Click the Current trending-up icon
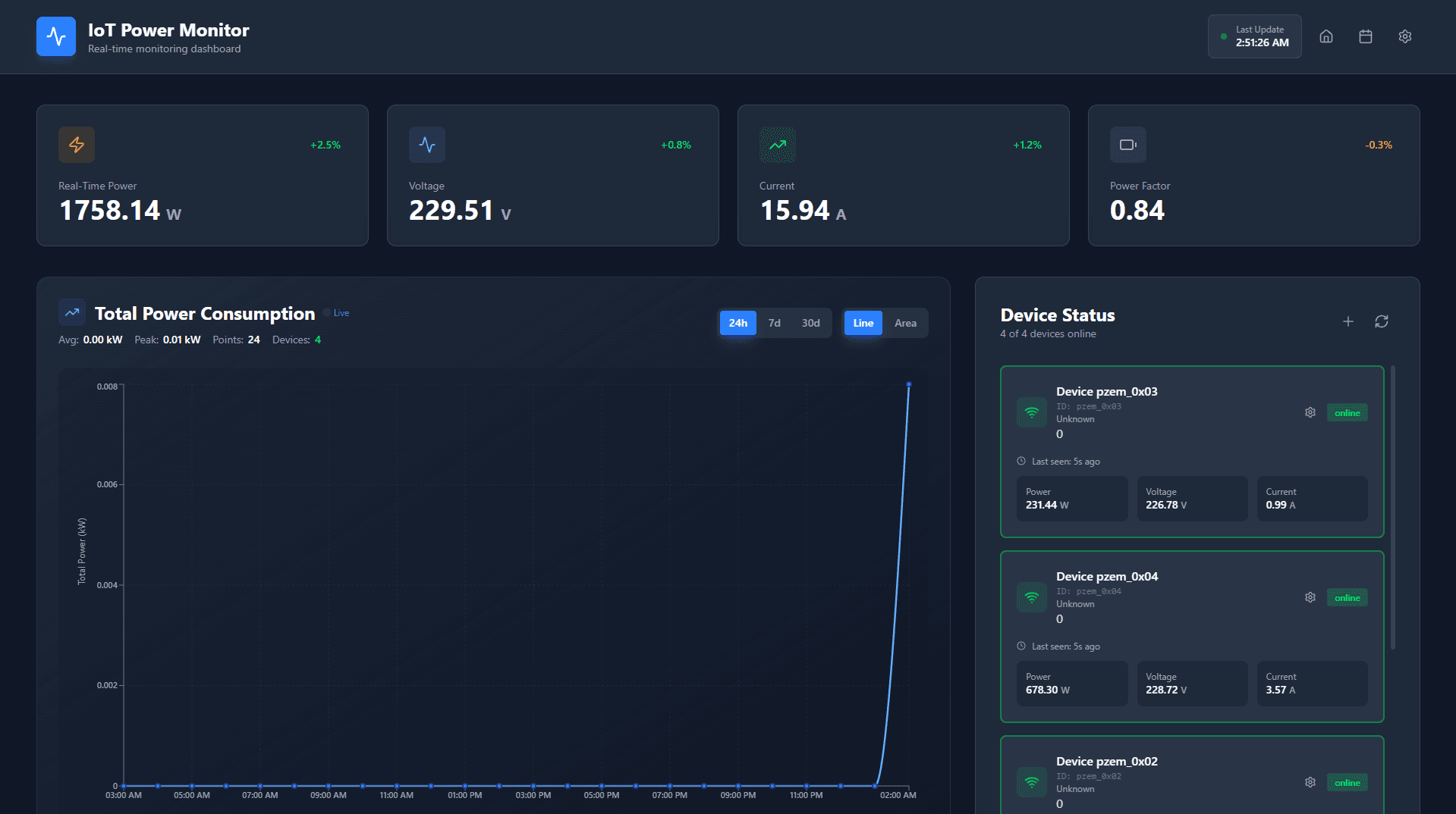This screenshot has width=1456, height=814. pyautogui.click(x=778, y=145)
